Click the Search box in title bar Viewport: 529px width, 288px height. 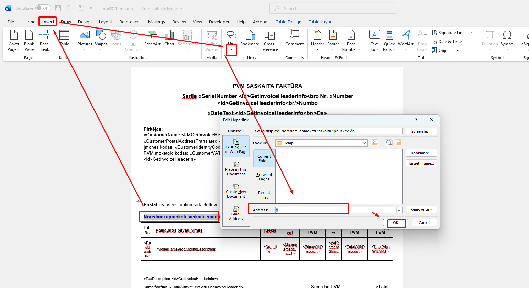tap(332, 8)
